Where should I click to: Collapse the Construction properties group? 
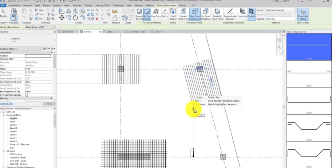point(51,52)
